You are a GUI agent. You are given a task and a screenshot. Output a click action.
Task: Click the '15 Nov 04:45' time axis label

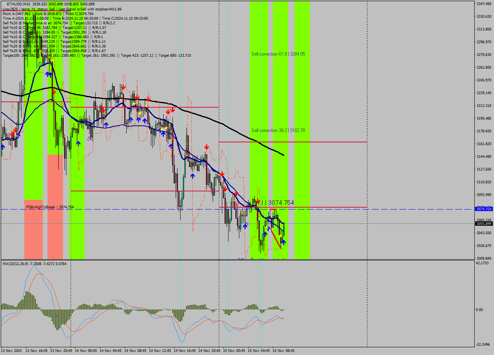coord(259,351)
